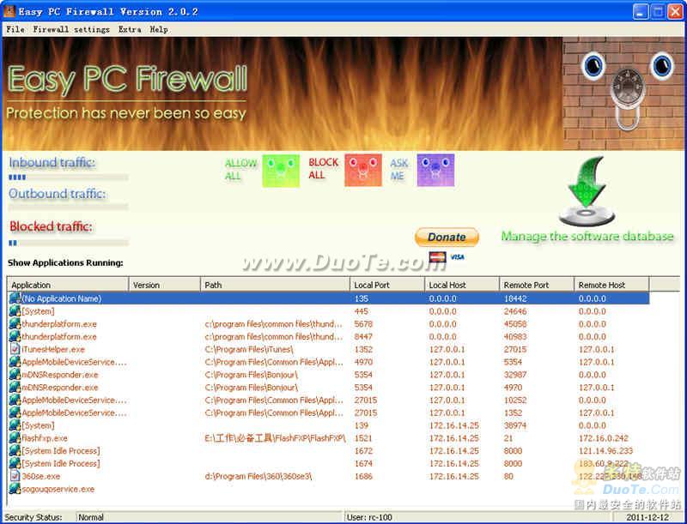687x524 pixels.
Task: Click icon of (No Application Name) row
Action: coord(15,298)
